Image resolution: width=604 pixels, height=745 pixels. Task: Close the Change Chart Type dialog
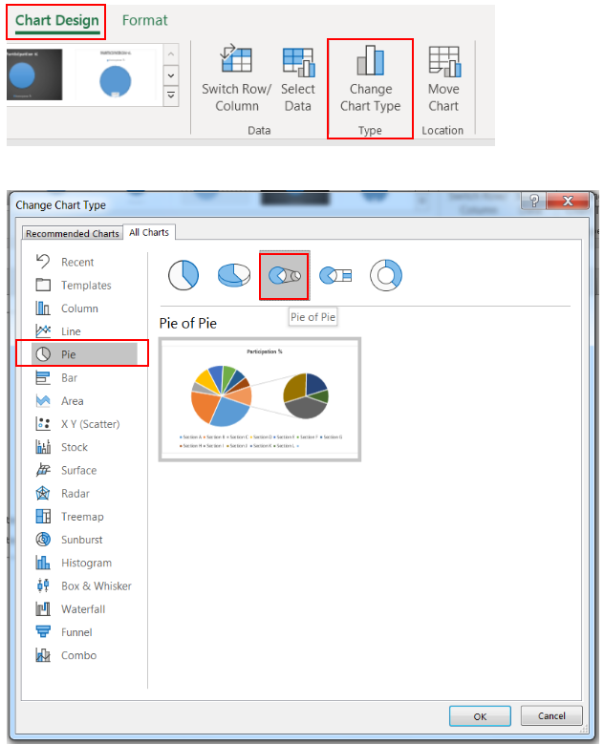[568, 201]
